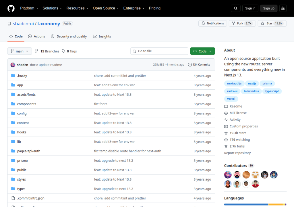View the 134 Commits history link
The image size is (294, 207).
199,64
